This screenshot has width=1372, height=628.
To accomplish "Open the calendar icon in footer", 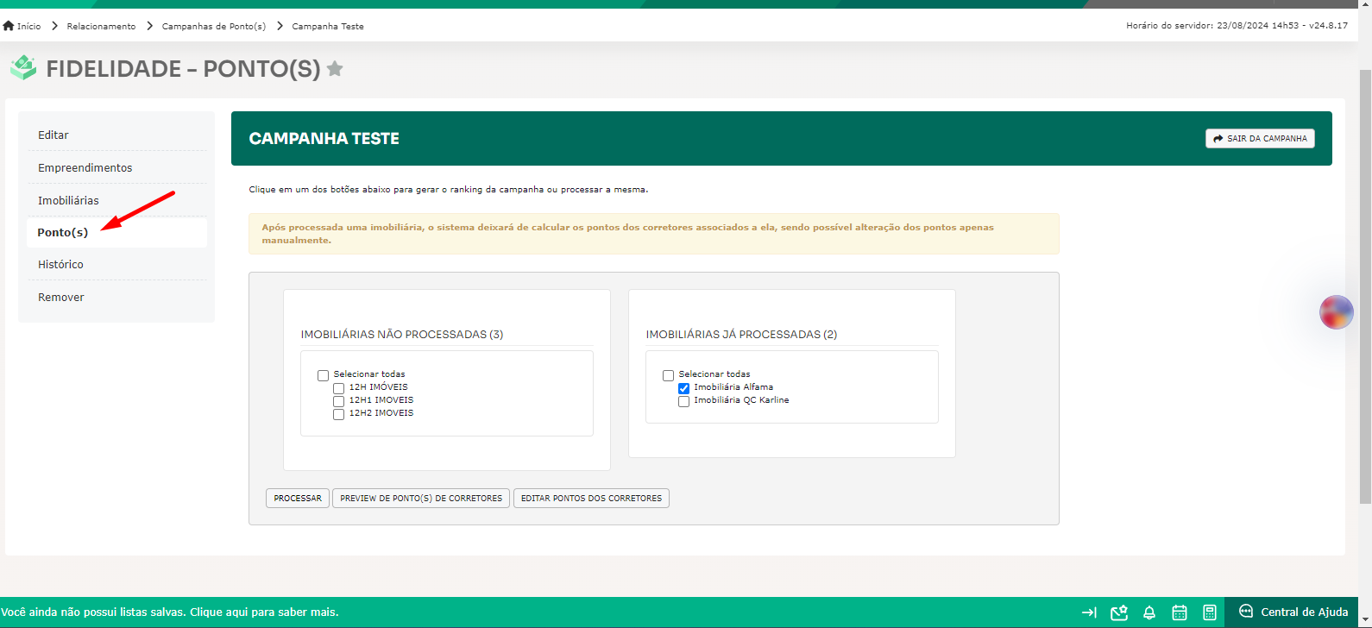I will (1180, 612).
